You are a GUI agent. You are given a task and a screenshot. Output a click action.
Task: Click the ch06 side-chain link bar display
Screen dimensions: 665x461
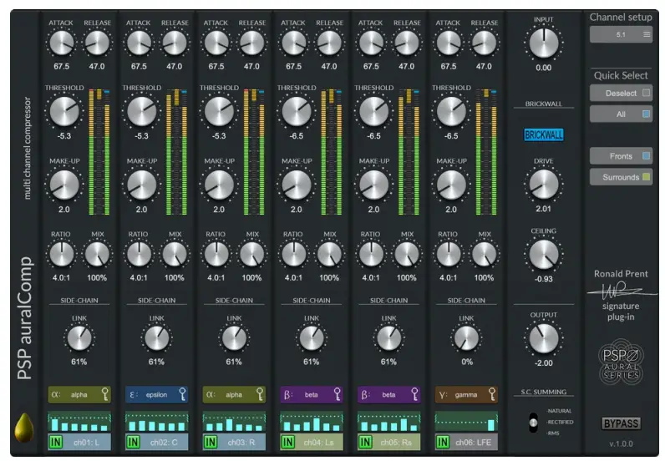pyautogui.click(x=466, y=422)
